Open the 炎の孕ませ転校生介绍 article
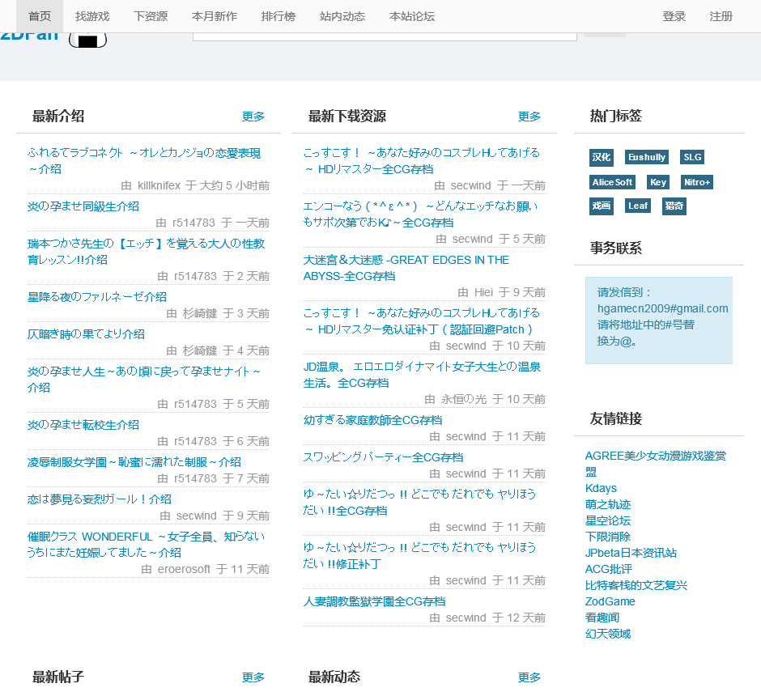761x692 pixels. point(83,425)
